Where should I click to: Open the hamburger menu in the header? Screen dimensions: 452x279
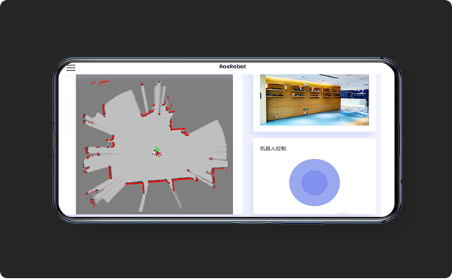pos(71,68)
